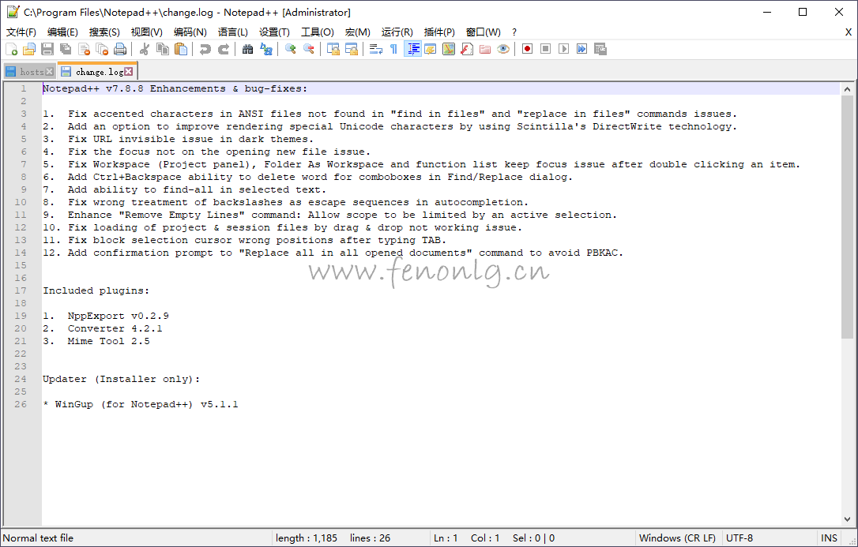Click line number 17 in margin
This screenshot has height=547, width=858.
21,290
